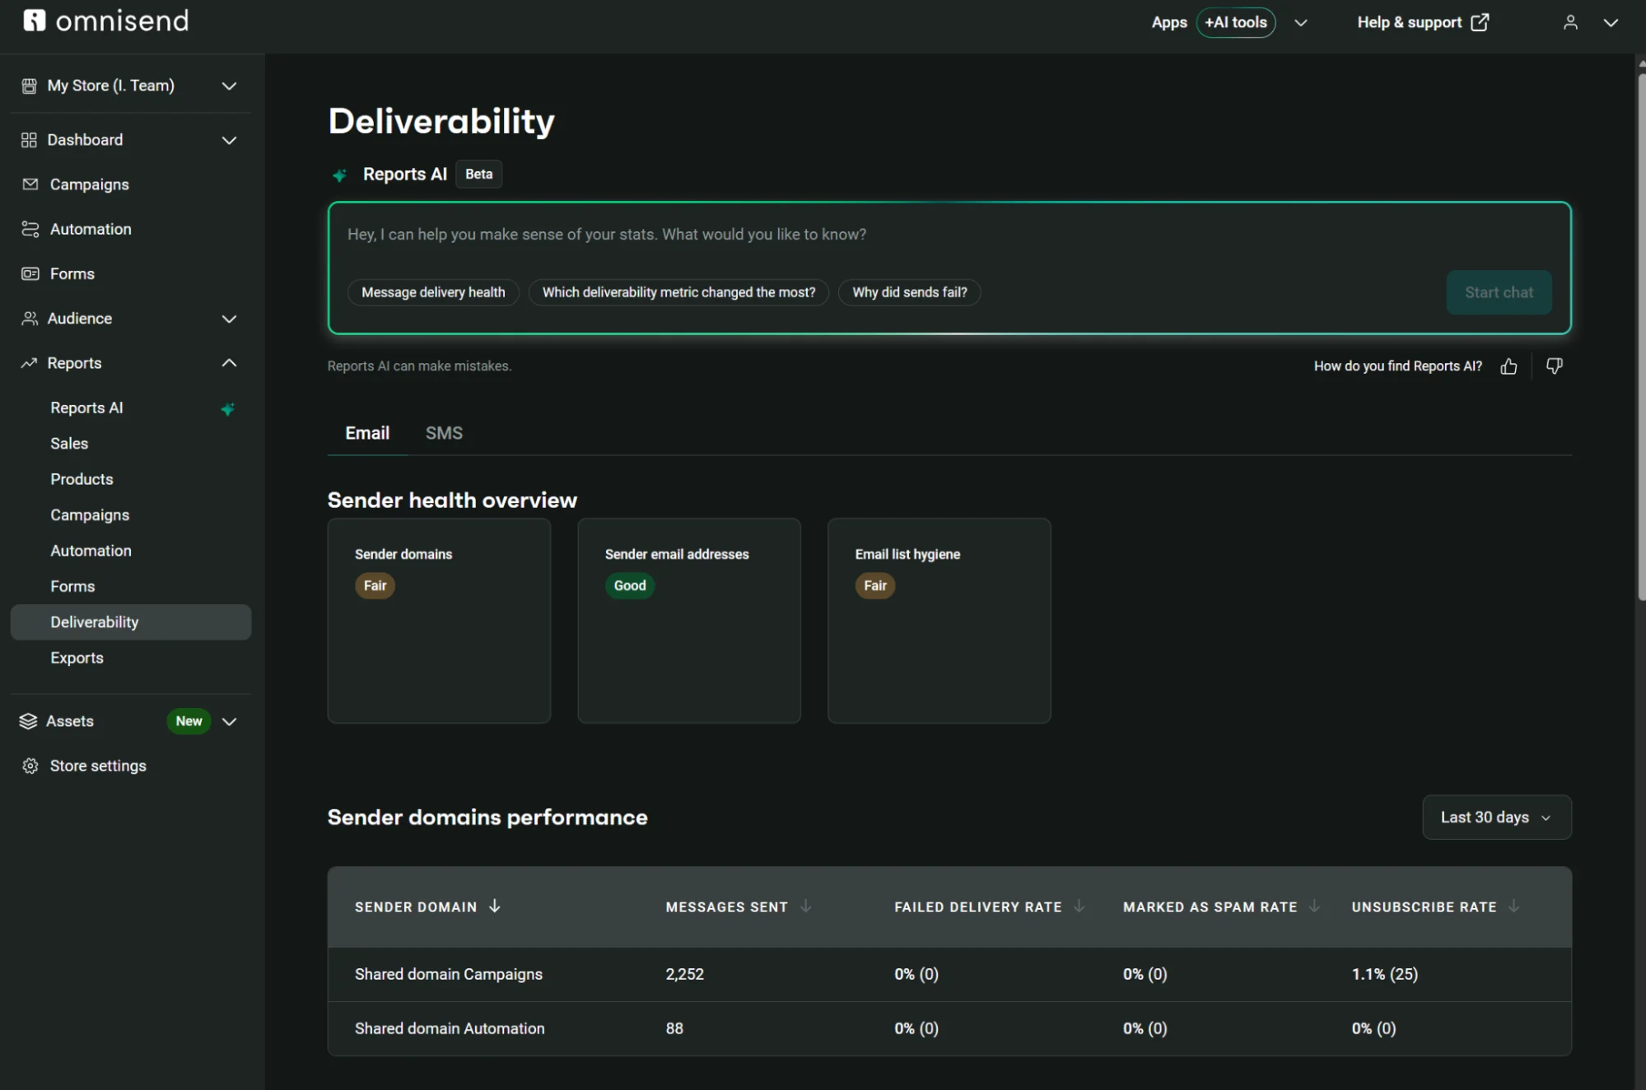Expand the Audience menu chevron
1646x1090 pixels.
point(229,319)
